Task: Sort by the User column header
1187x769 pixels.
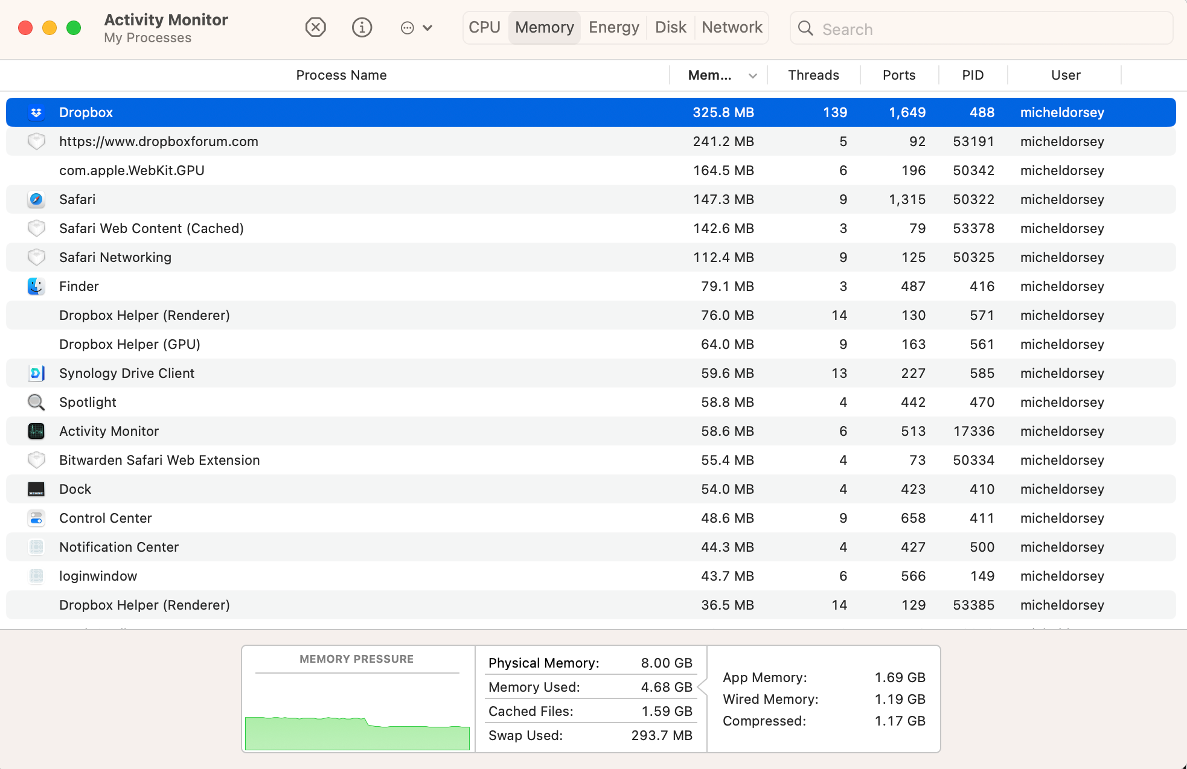Action: pyautogui.click(x=1066, y=75)
